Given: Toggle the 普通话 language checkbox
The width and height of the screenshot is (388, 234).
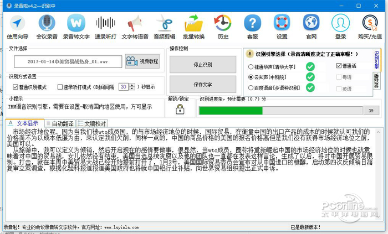Looking at the screenshot, I should pyautogui.click(x=339, y=66).
